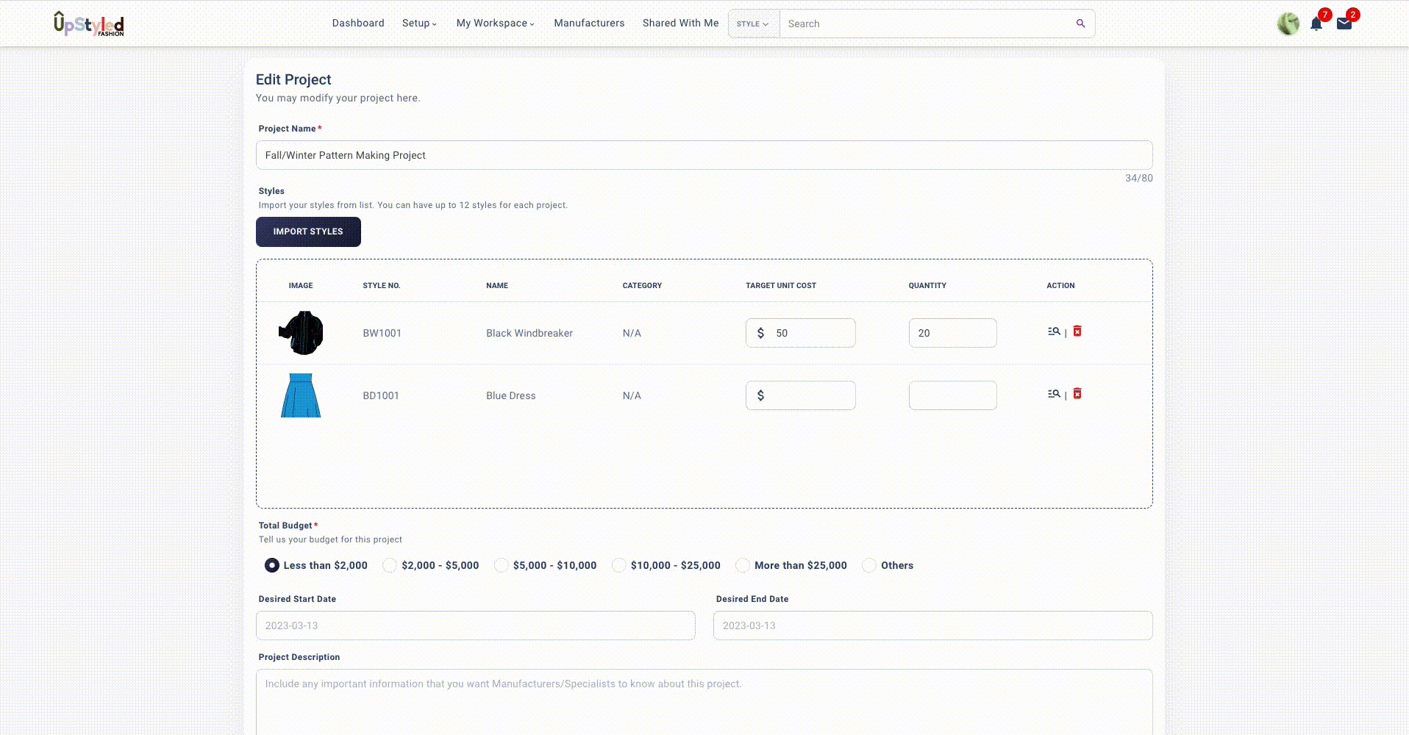Select the $2,000 - $5,000 budget option
The width and height of the screenshot is (1409, 735).
coord(390,565)
